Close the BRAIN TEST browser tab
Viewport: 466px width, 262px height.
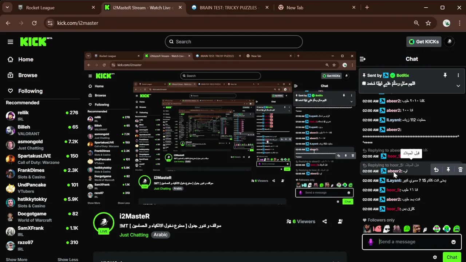267,8
